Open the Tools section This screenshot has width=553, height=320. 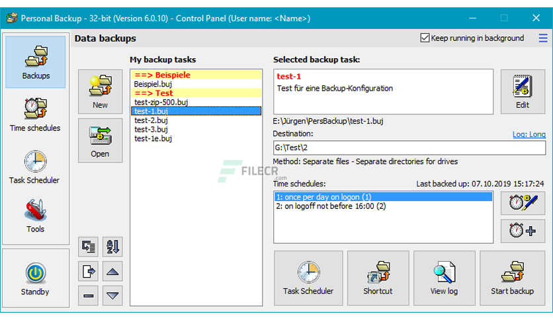tap(35, 216)
